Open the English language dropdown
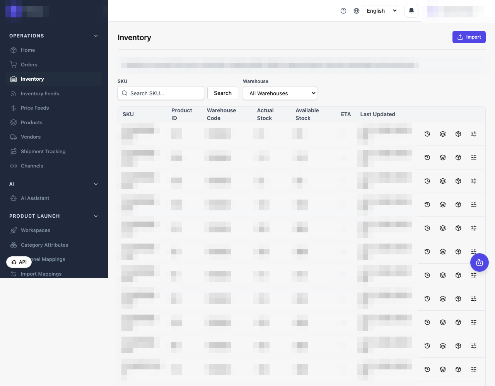Image resolution: width=495 pixels, height=386 pixels. (x=380, y=11)
